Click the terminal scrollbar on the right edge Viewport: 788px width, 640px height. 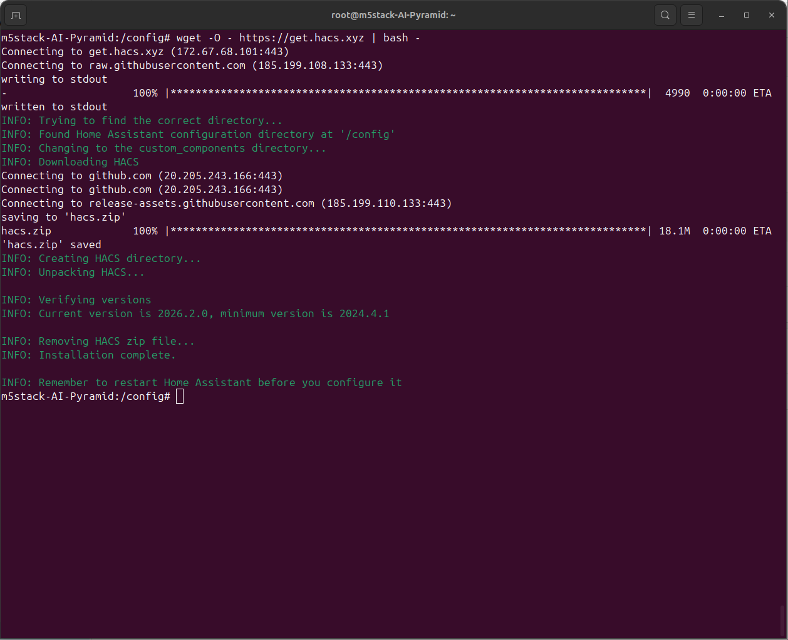tap(784, 621)
